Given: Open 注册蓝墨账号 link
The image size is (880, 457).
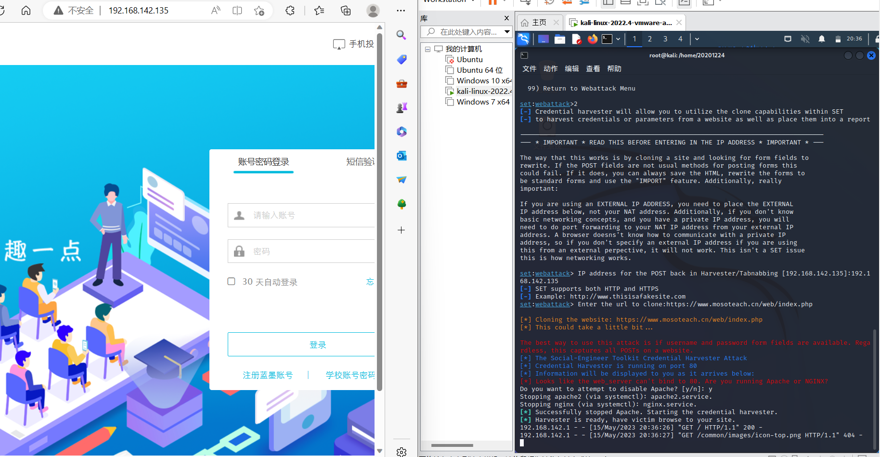Looking at the screenshot, I should coord(268,375).
